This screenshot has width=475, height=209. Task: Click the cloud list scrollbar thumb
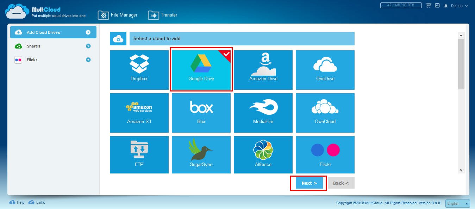click(x=461, y=64)
